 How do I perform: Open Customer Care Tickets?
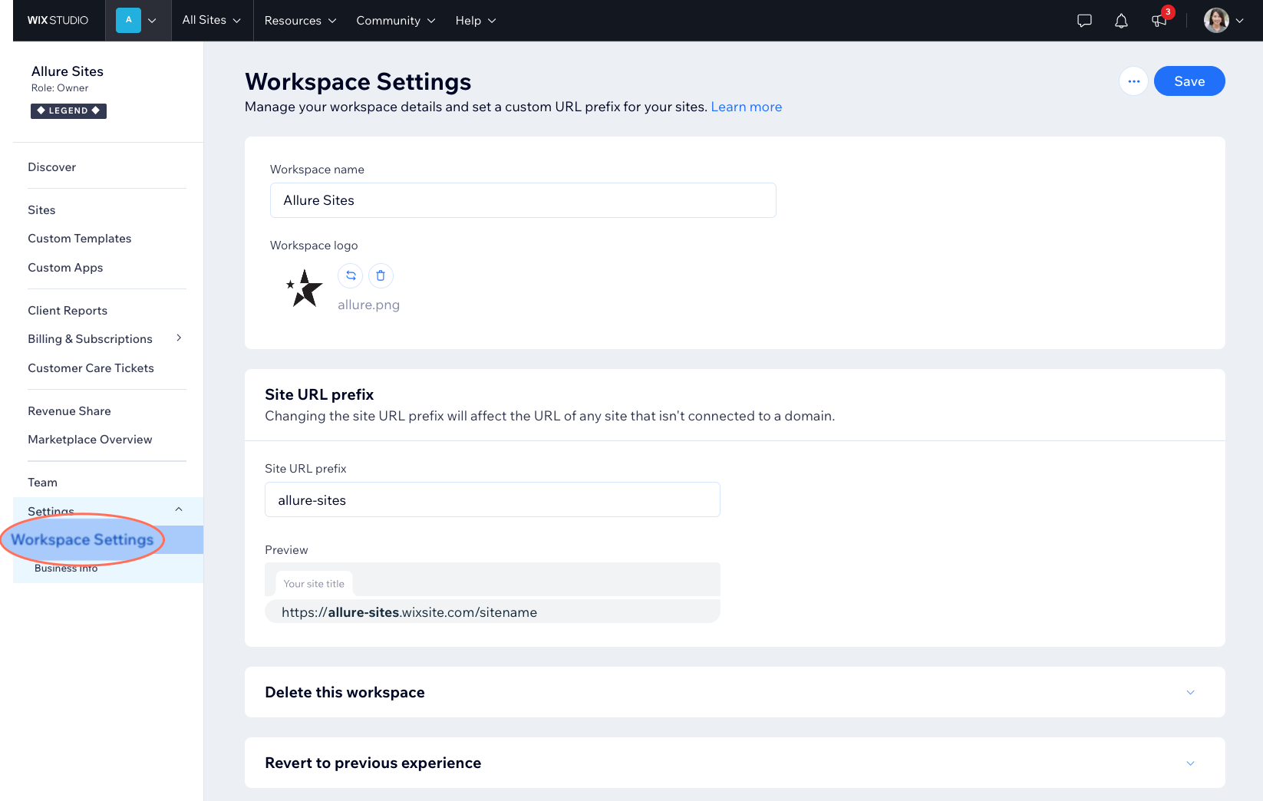click(91, 368)
